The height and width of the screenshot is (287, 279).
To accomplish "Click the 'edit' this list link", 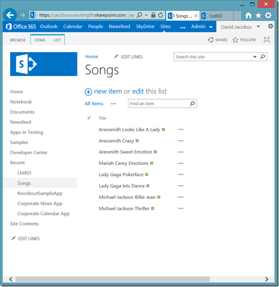I will click(138, 91).
